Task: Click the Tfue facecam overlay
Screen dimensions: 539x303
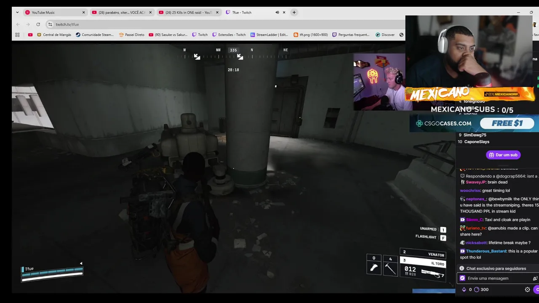Action: click(x=379, y=82)
